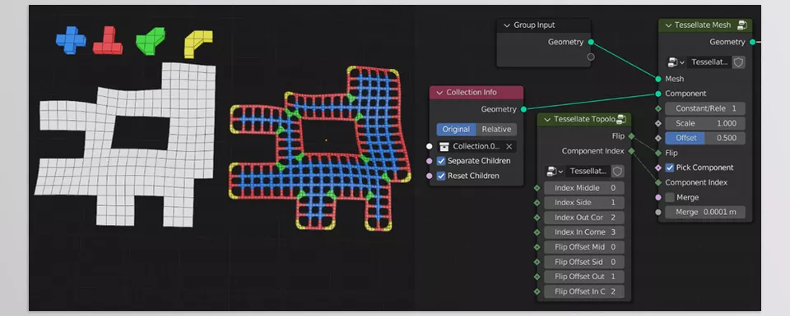Click Component Index output socket on Tessellate Topology
The image size is (790, 316).
point(631,151)
